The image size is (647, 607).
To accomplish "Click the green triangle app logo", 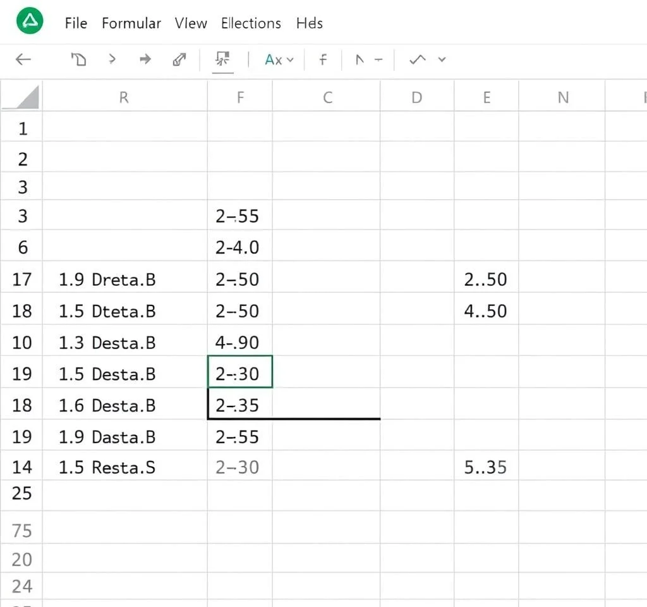I will pos(30,21).
